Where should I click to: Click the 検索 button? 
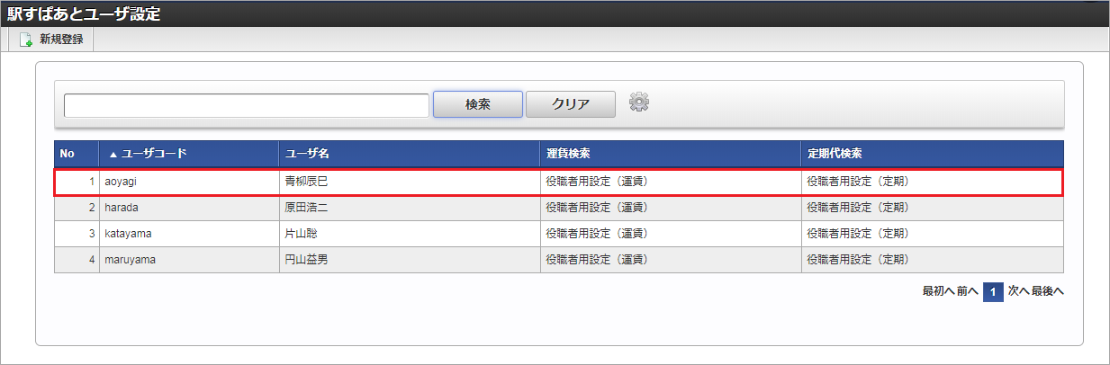[x=478, y=104]
